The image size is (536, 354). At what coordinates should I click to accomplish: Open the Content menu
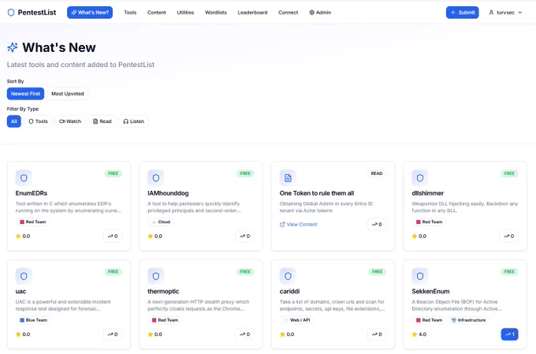157,13
